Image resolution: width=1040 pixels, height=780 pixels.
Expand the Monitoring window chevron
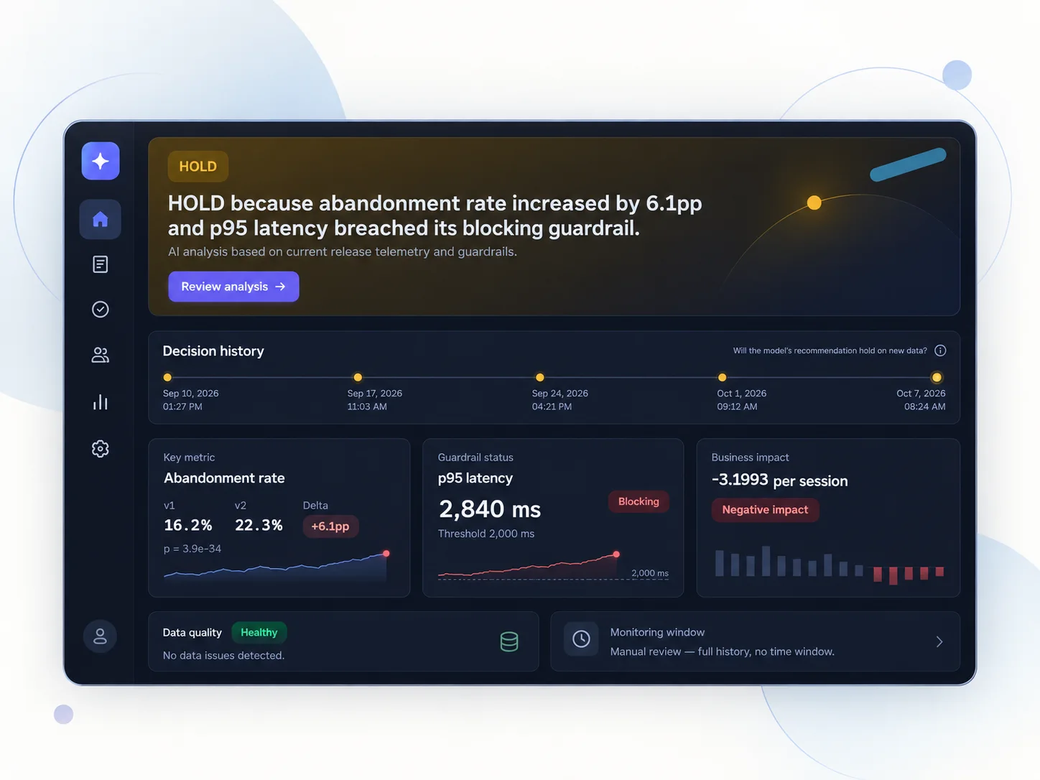(939, 641)
